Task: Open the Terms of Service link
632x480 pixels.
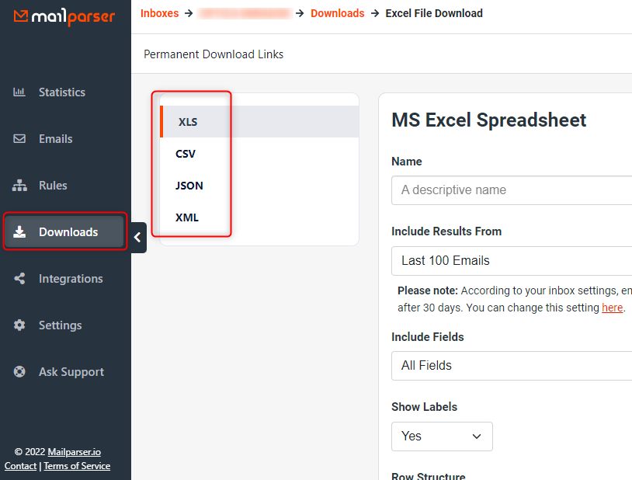Action: 77,466
